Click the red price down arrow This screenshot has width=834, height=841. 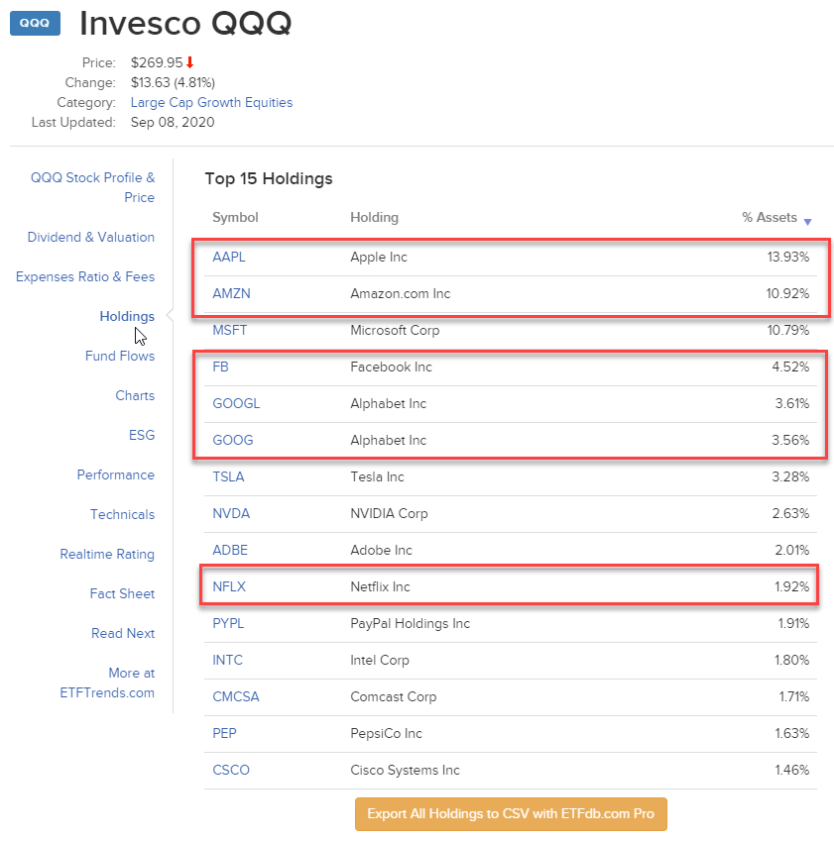[x=189, y=62]
